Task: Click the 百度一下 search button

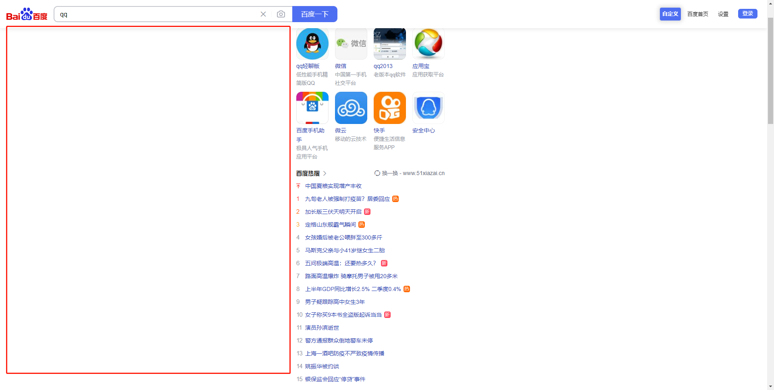Action: pyautogui.click(x=315, y=14)
